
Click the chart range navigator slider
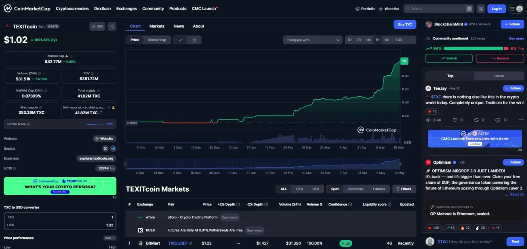(x=263, y=164)
